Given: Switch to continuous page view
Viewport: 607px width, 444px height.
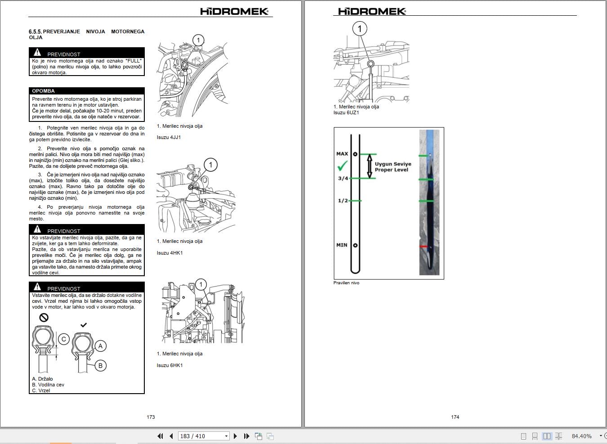Looking at the screenshot, I should point(535,436).
